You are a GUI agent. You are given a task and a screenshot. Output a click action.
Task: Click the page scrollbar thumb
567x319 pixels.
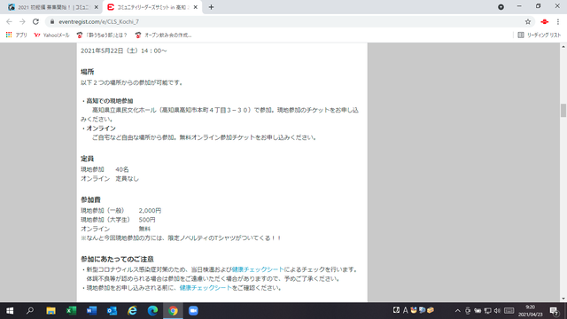[563, 111]
